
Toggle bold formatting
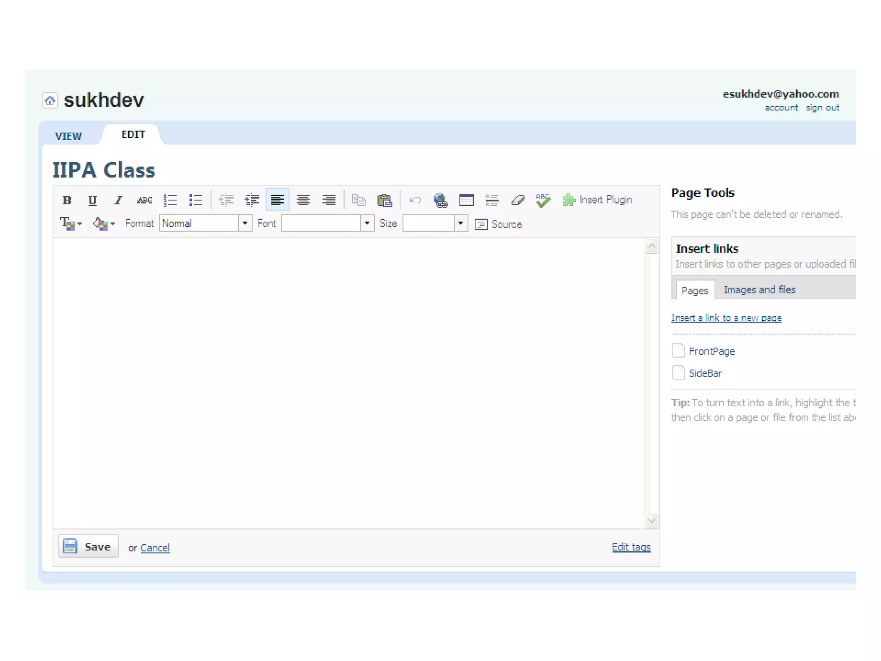pos(67,200)
